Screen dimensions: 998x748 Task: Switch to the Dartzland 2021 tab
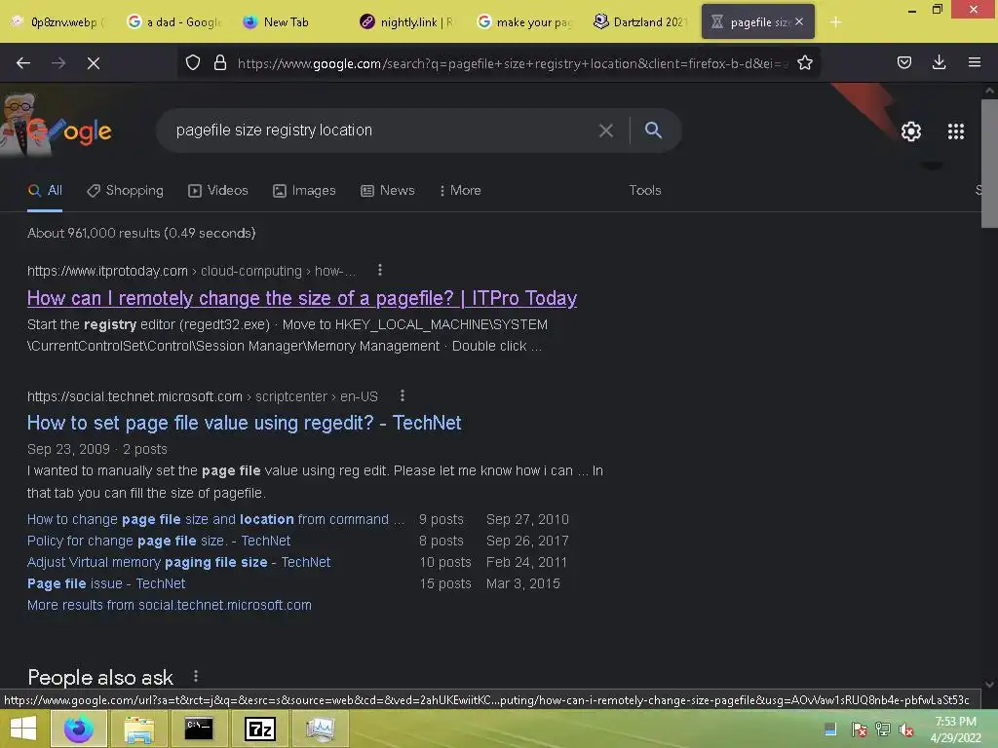pyautogui.click(x=641, y=22)
